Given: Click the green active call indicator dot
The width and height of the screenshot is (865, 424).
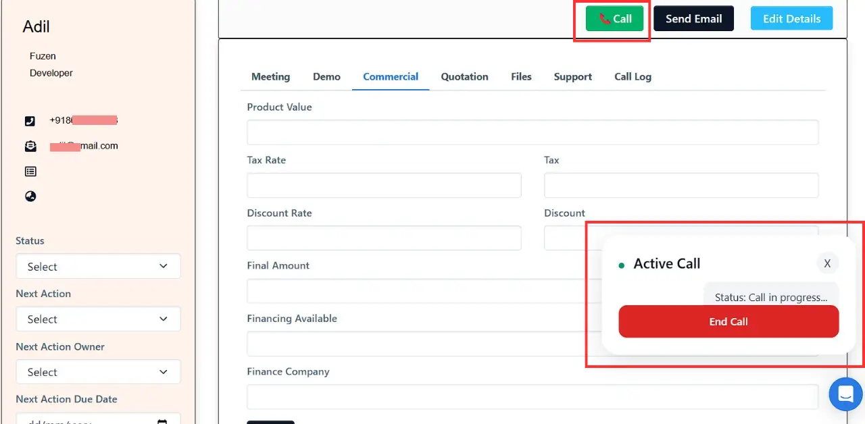Looking at the screenshot, I should (622, 265).
